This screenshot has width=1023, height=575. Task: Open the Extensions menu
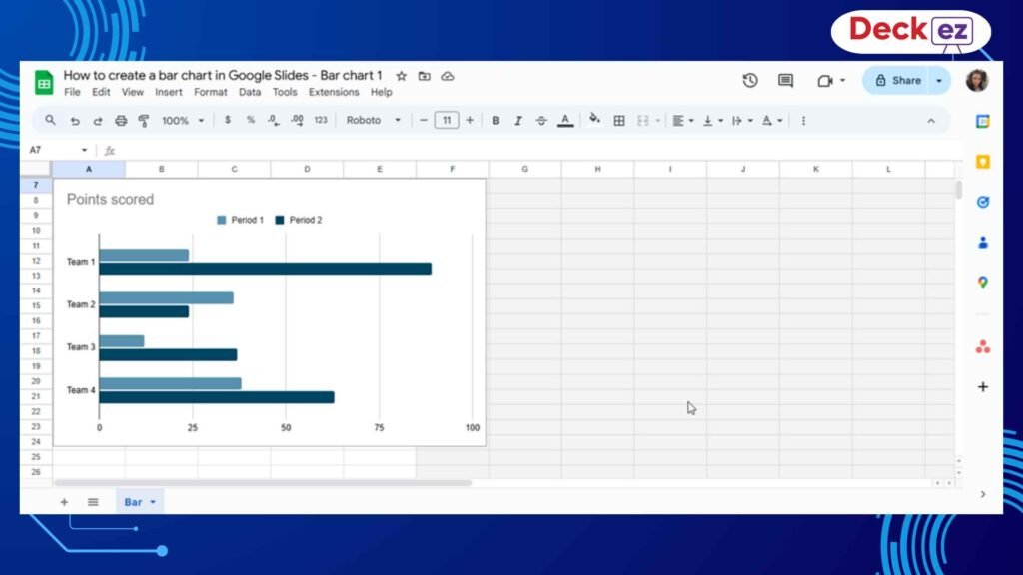click(334, 91)
